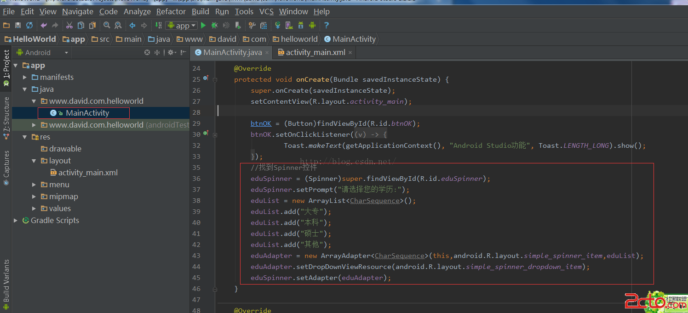Click the Help question mark icon

click(327, 26)
